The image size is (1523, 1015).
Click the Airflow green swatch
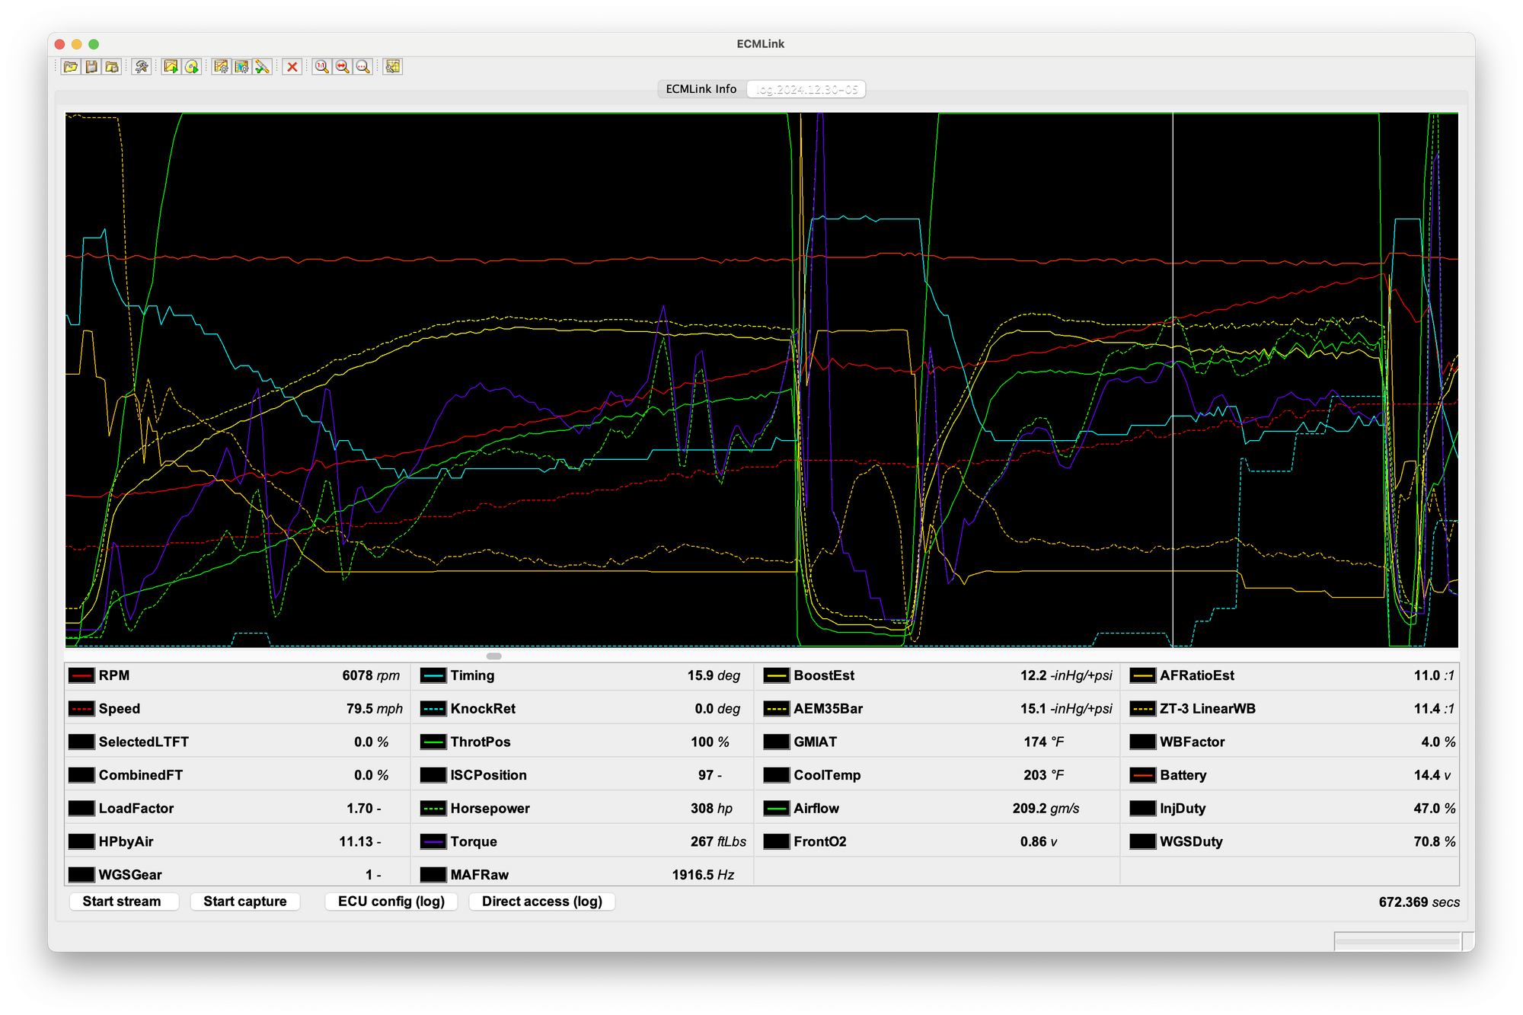[776, 809]
